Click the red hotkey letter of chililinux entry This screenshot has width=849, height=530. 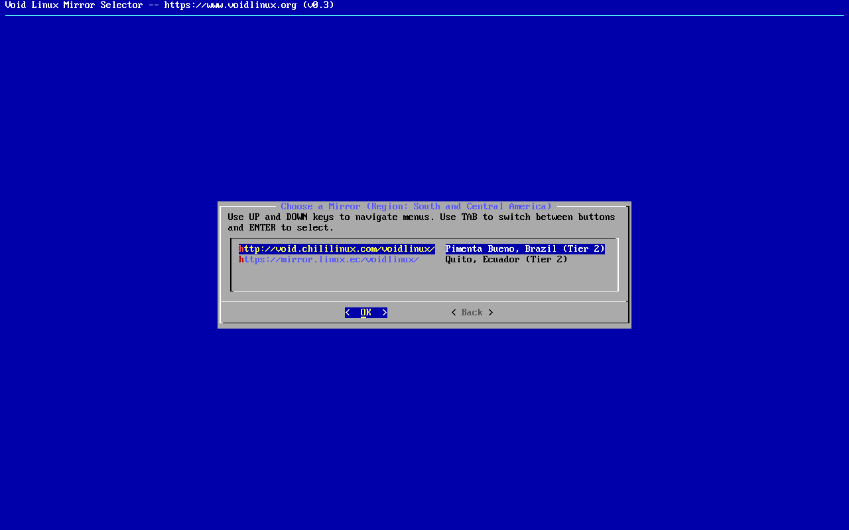coord(241,249)
